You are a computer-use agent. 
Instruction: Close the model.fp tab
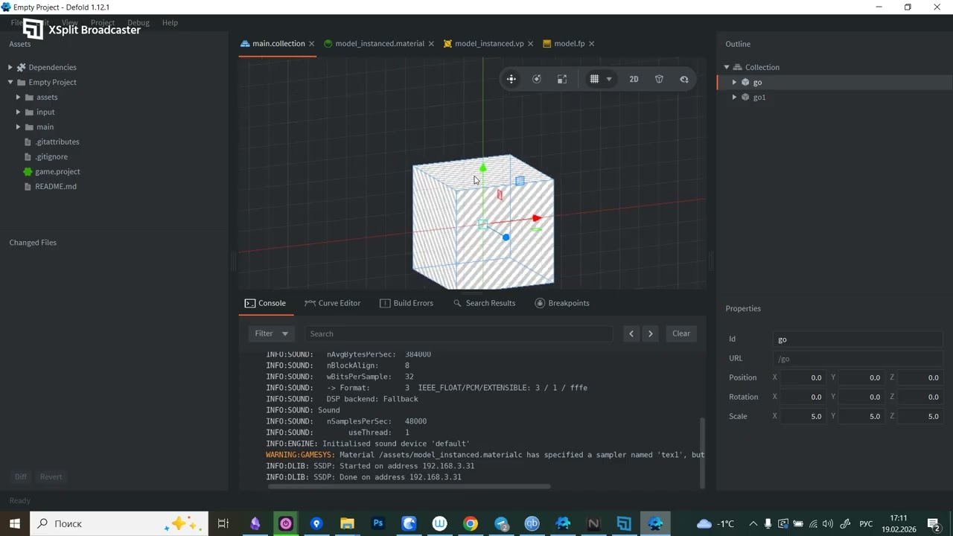point(592,43)
